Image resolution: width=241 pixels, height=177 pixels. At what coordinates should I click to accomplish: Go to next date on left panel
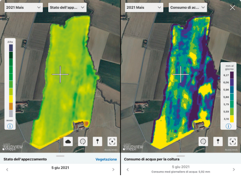pos(113,169)
